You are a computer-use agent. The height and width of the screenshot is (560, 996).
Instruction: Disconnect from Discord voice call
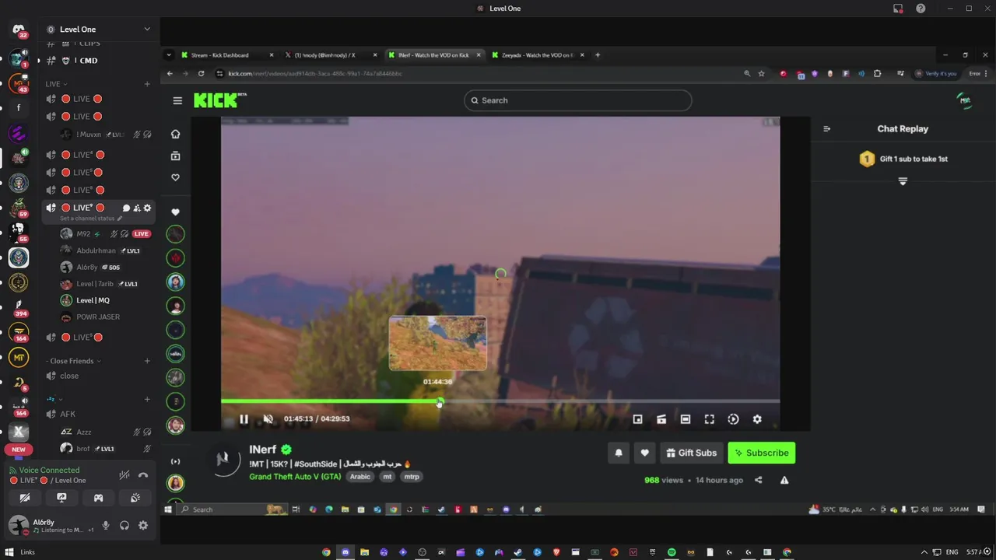[143, 475]
